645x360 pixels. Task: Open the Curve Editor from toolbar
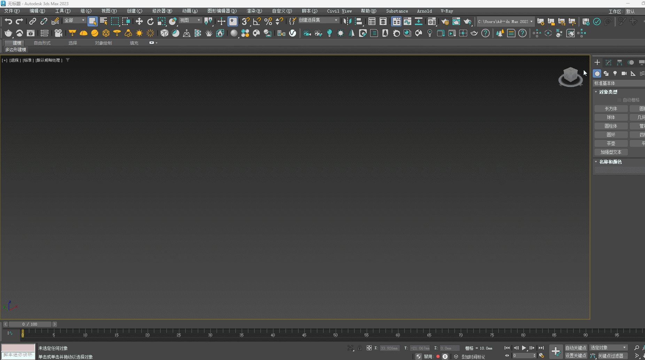[x=407, y=22]
